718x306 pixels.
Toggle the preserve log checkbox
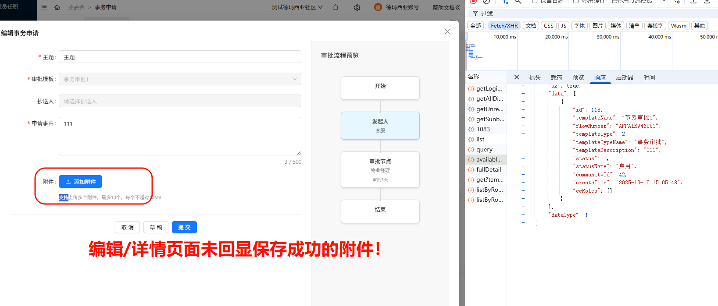click(x=535, y=1)
